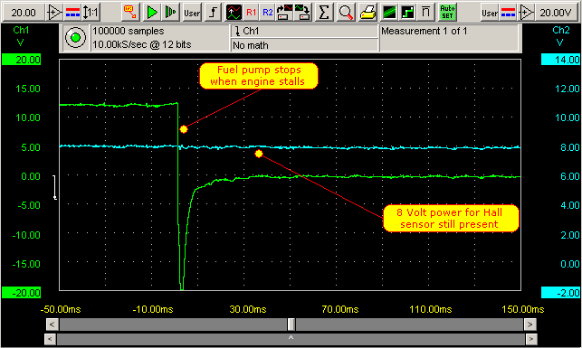Open trigger edge settings icon
Viewport: 582px width, 348px height.
click(x=213, y=13)
